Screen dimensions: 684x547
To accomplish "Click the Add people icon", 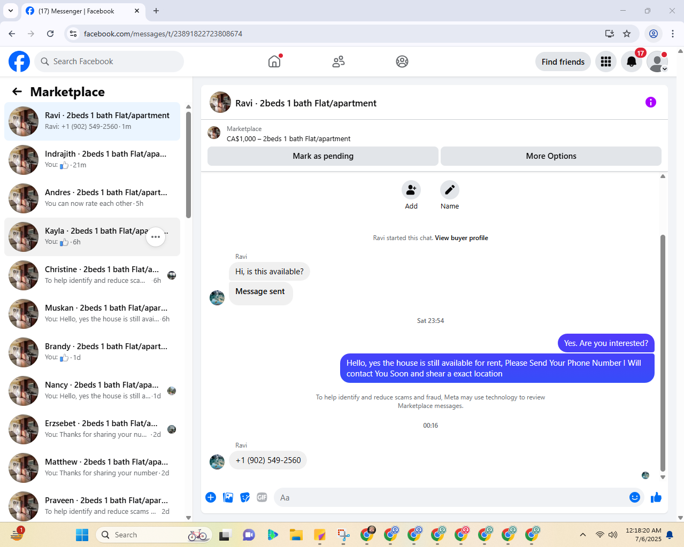I will [411, 190].
